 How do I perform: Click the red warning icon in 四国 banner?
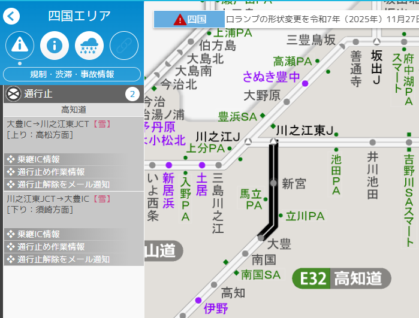point(180,20)
